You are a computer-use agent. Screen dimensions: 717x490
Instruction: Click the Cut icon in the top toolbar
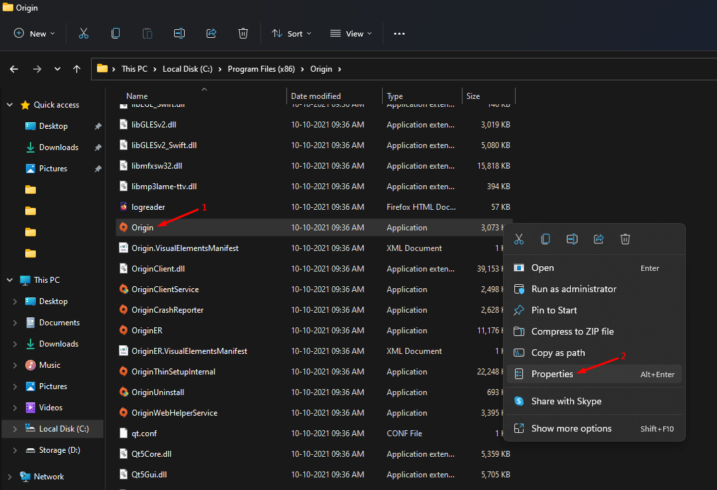tap(83, 33)
